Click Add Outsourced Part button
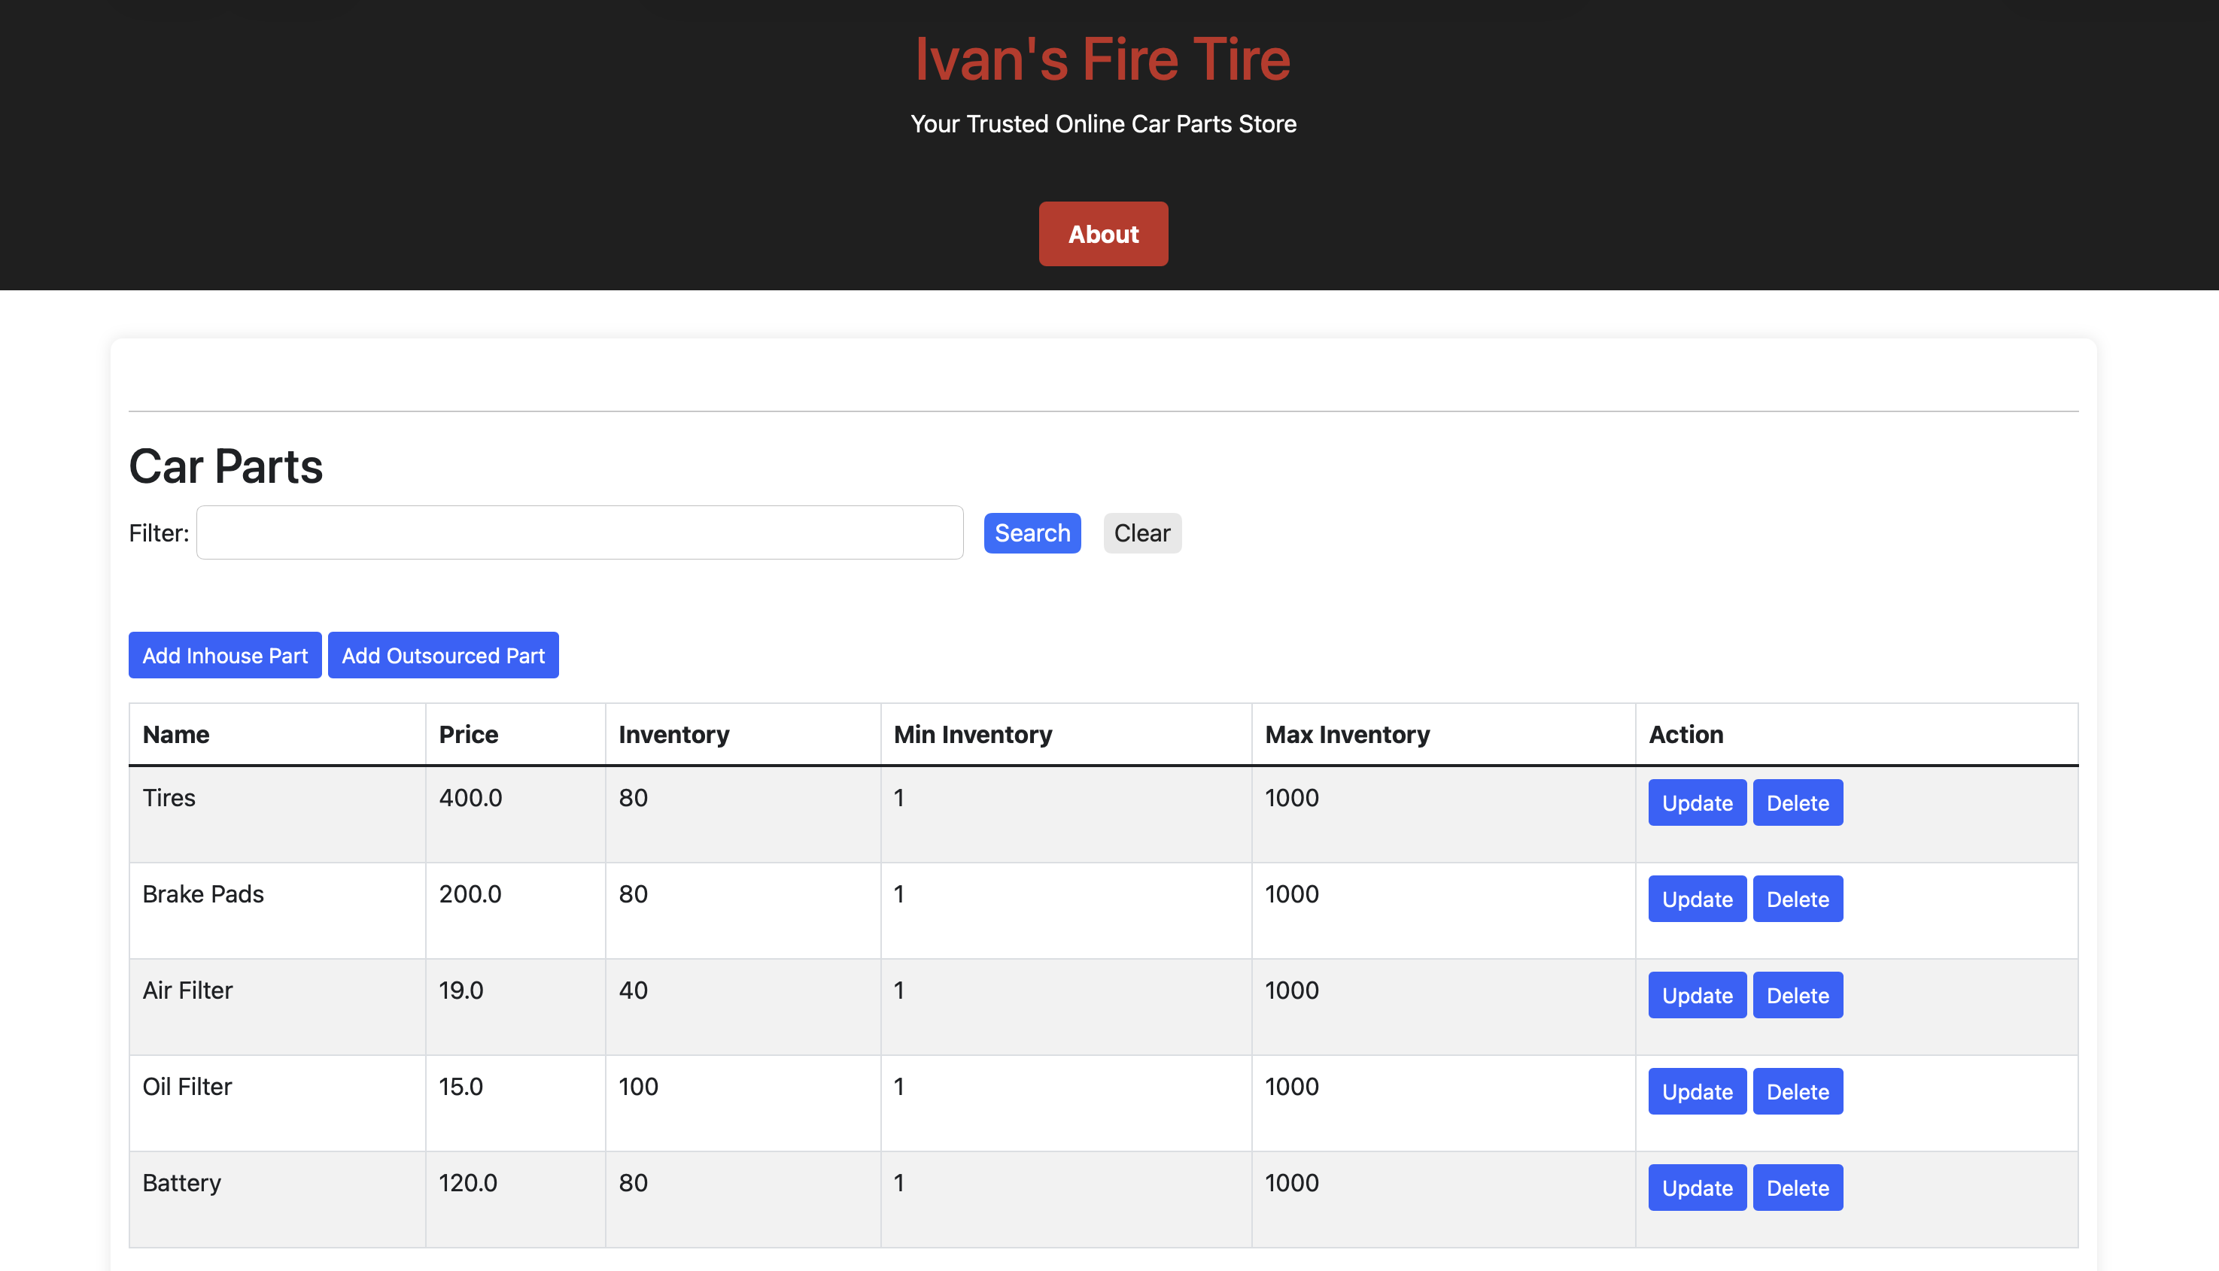This screenshot has height=1271, width=2219. tap(442, 656)
